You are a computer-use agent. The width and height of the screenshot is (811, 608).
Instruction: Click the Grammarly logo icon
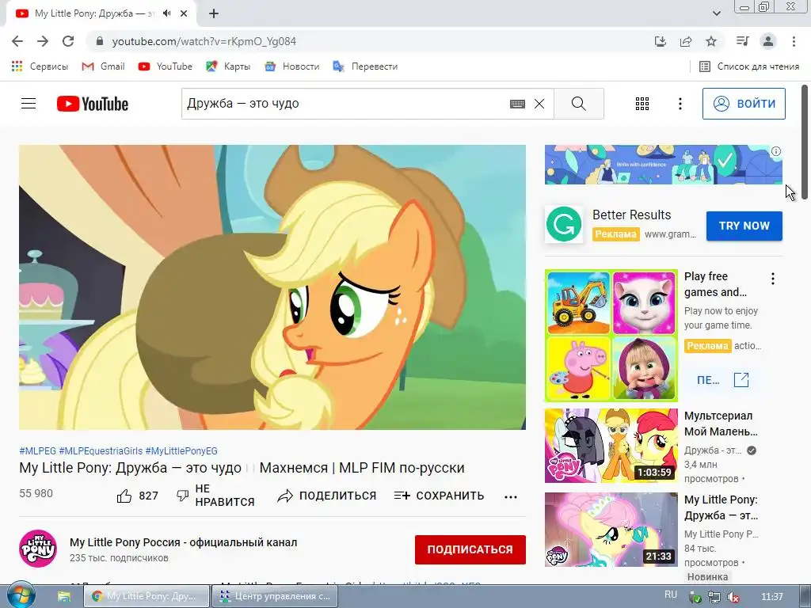pos(564,224)
